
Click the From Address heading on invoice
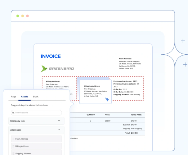coord(125,59)
